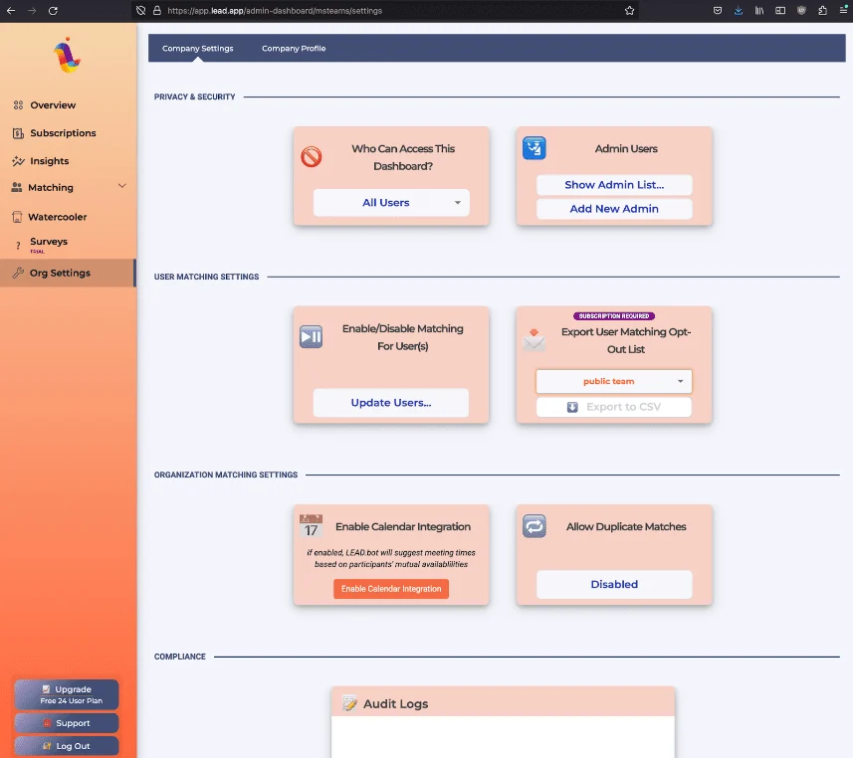This screenshot has height=758, width=853.
Task: Reload the page with refresh icon
Action: click(x=53, y=10)
